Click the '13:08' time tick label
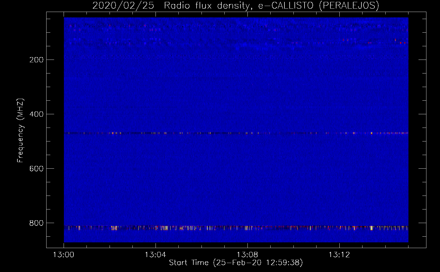440x272 pixels. (x=247, y=255)
